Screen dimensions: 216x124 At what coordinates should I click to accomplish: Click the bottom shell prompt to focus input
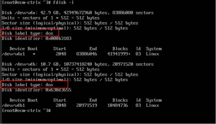(x=26, y=111)
